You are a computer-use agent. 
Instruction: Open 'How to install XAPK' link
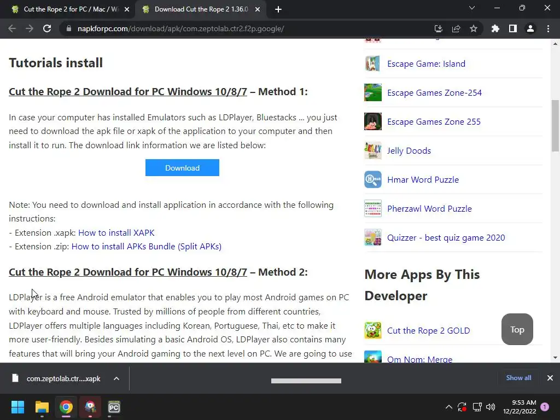click(x=116, y=233)
